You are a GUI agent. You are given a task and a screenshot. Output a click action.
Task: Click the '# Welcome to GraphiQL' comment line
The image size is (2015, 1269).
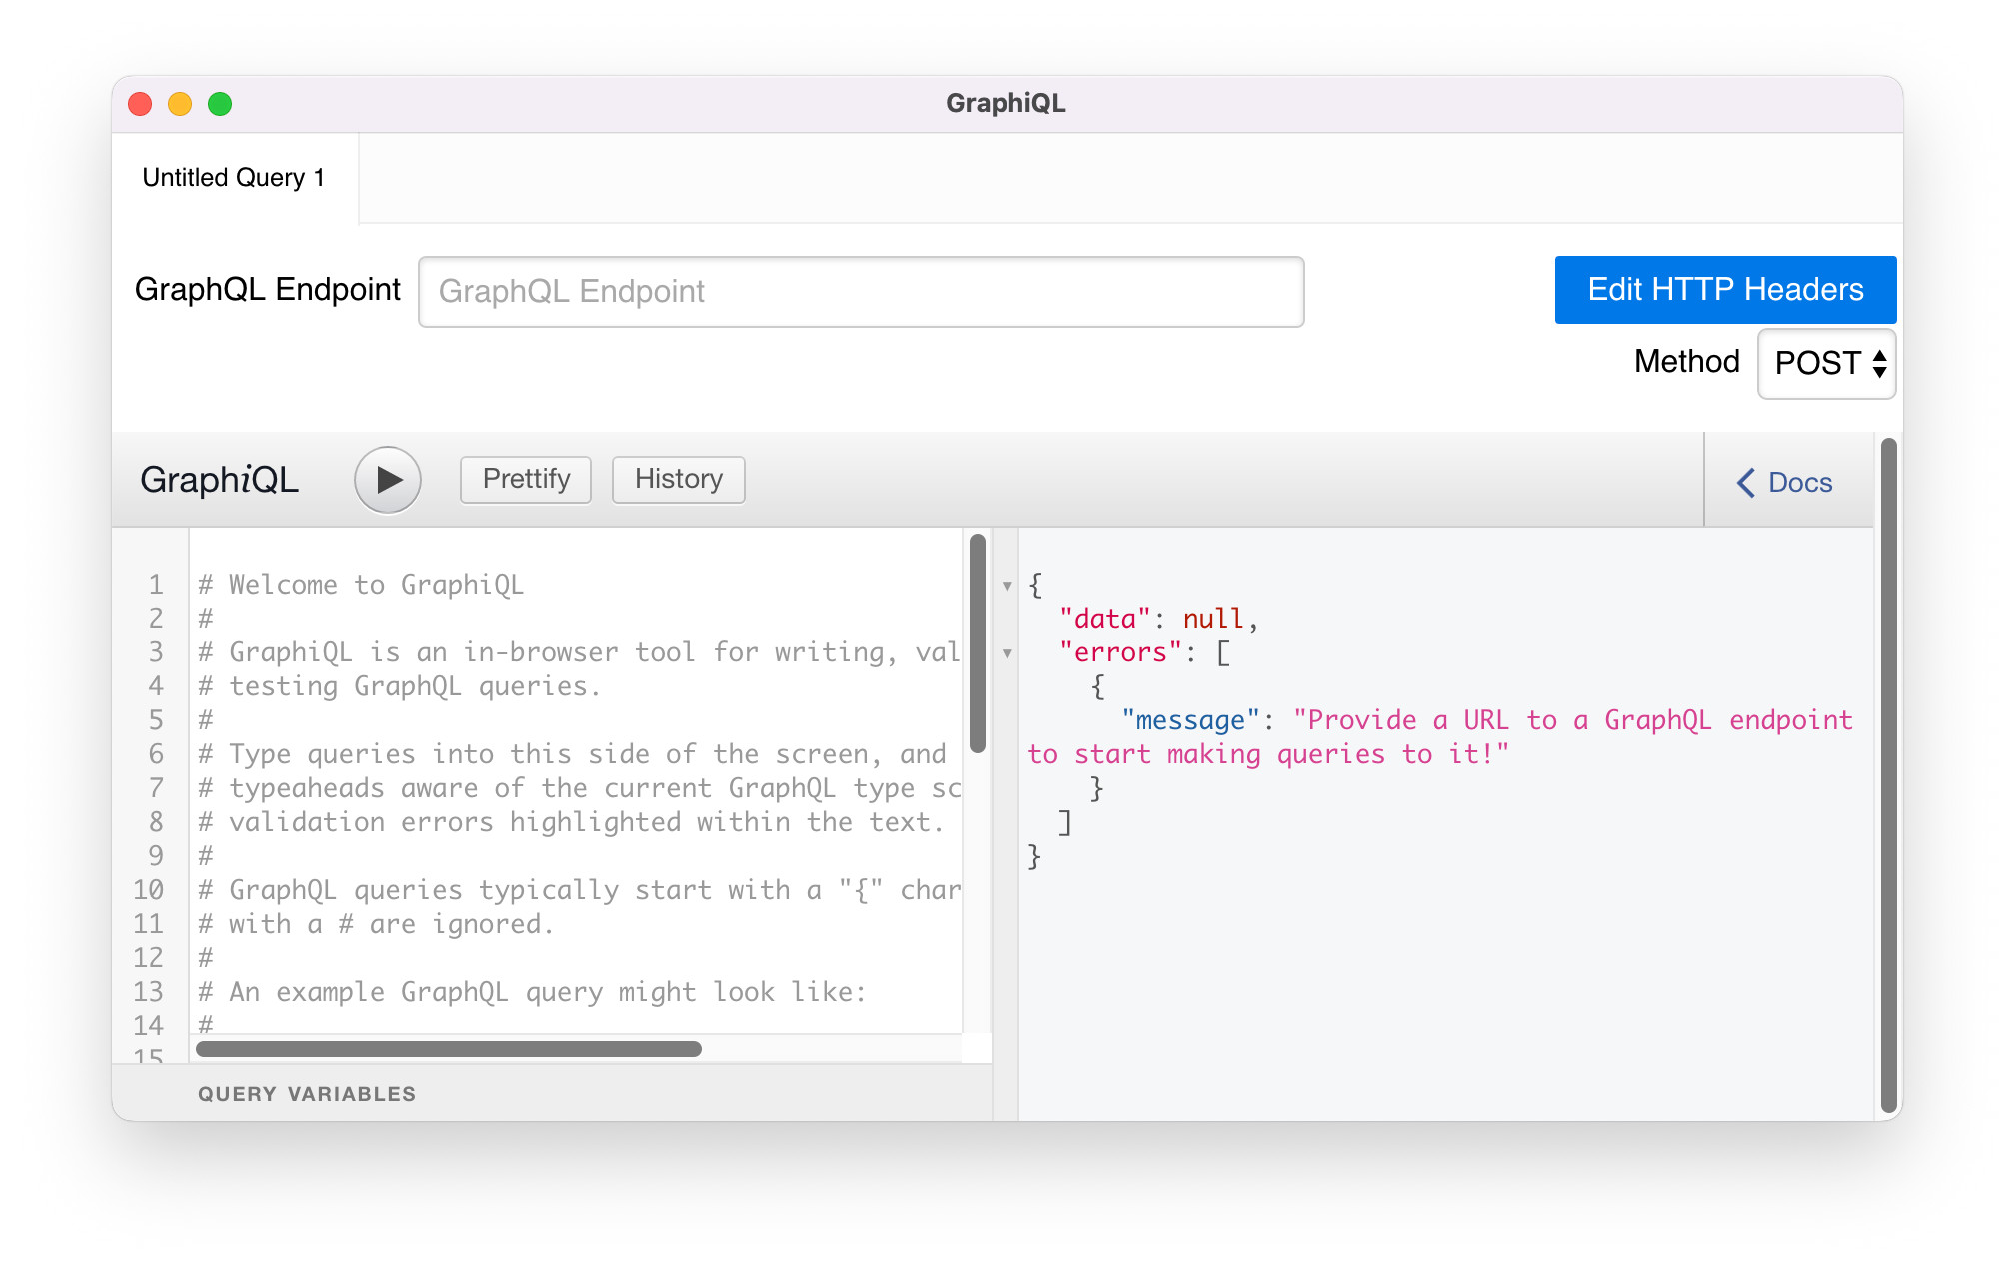361,585
